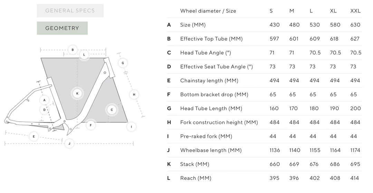Click the D seat angle marker

(44, 110)
